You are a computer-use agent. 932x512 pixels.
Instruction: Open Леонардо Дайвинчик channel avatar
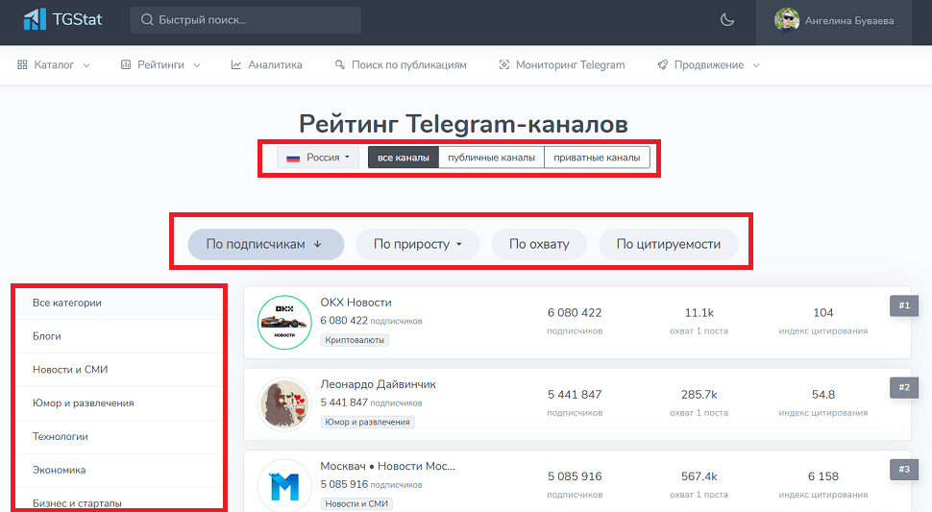point(284,403)
